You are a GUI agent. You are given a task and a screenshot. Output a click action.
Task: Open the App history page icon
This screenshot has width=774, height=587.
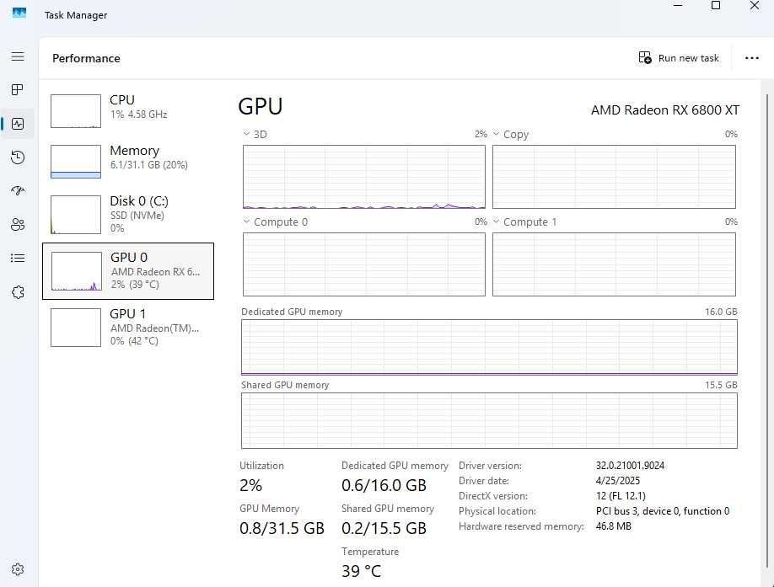pos(18,157)
